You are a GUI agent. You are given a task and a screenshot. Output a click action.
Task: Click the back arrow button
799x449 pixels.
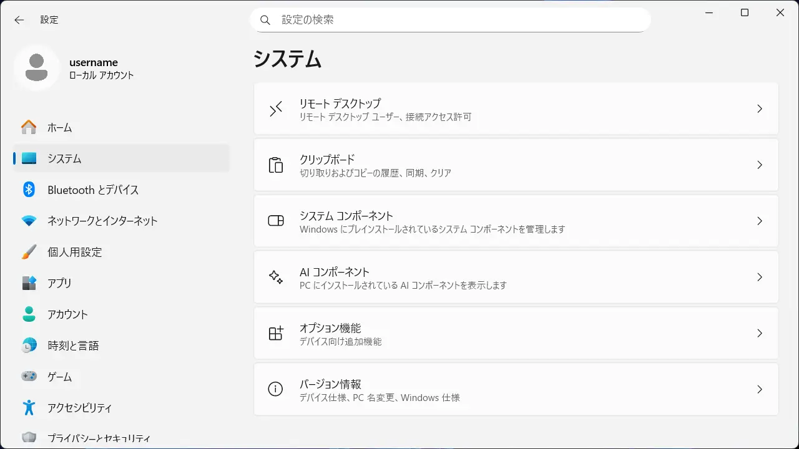point(19,20)
